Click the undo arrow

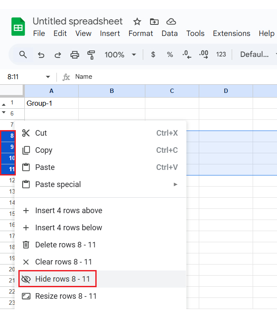[41, 55]
